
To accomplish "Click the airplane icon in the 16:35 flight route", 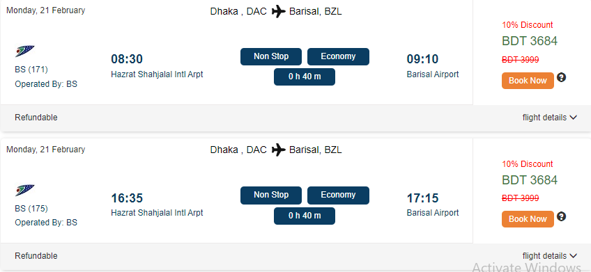I will point(278,150).
